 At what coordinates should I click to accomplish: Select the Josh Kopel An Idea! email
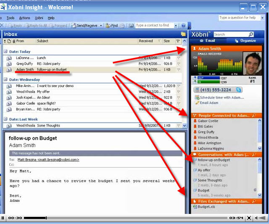point(92,97)
